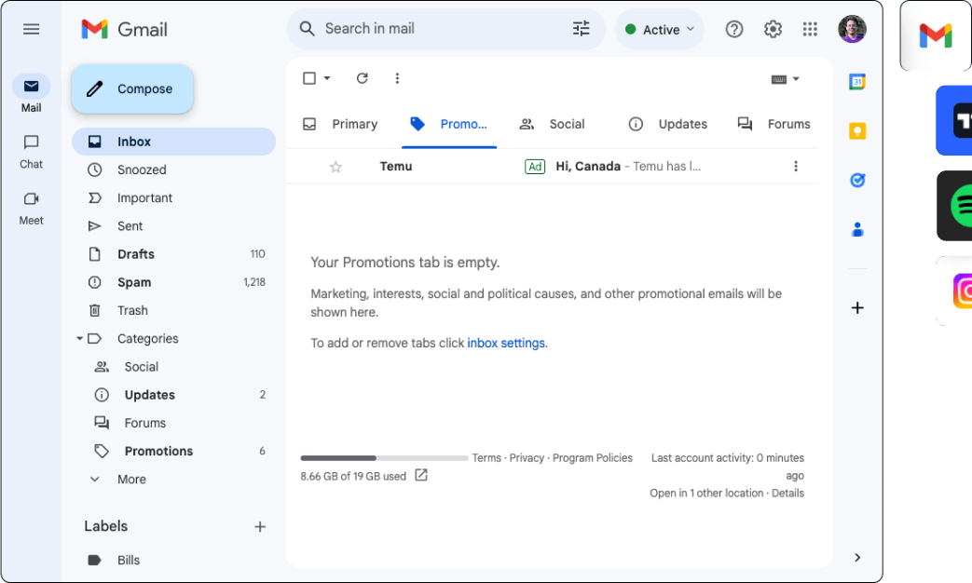This screenshot has width=972, height=583.
Task: Click the Compose button
Action: point(132,89)
